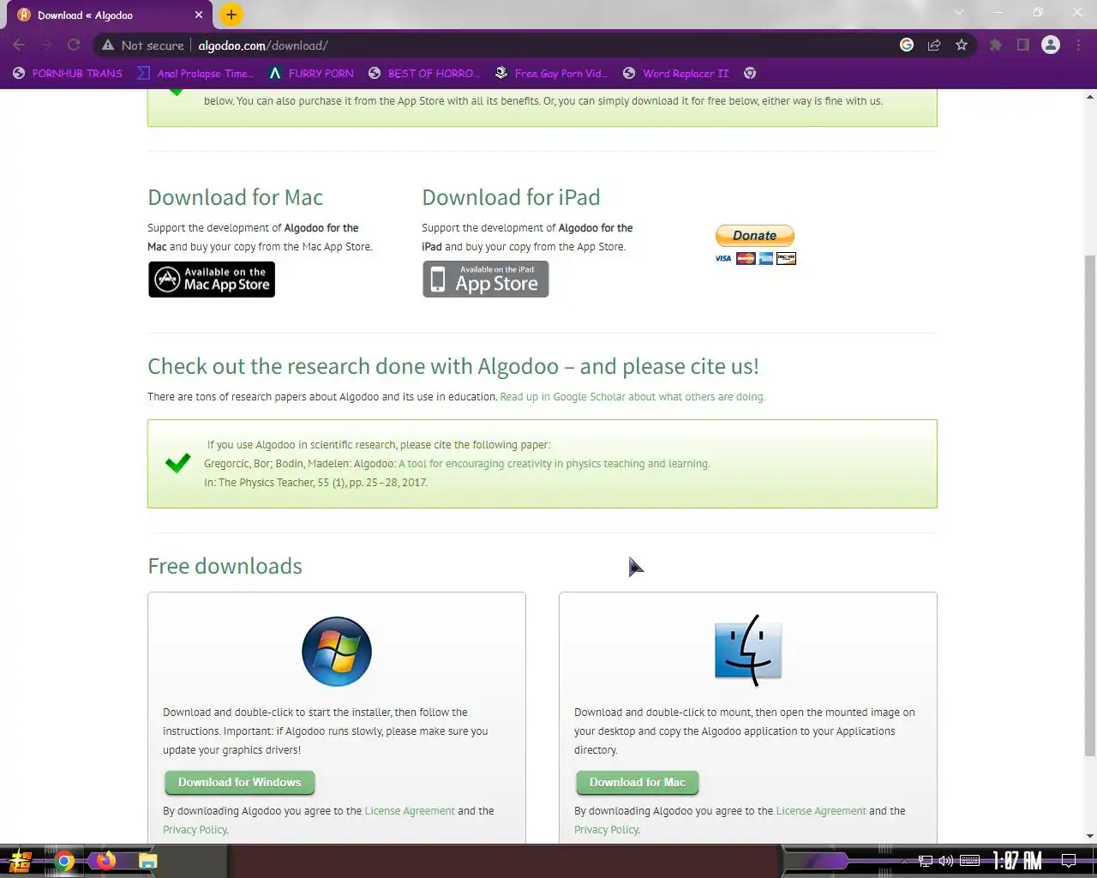Screen dimensions: 1097x878
Task: Click the Mac Finder logo icon
Action: [x=748, y=651]
